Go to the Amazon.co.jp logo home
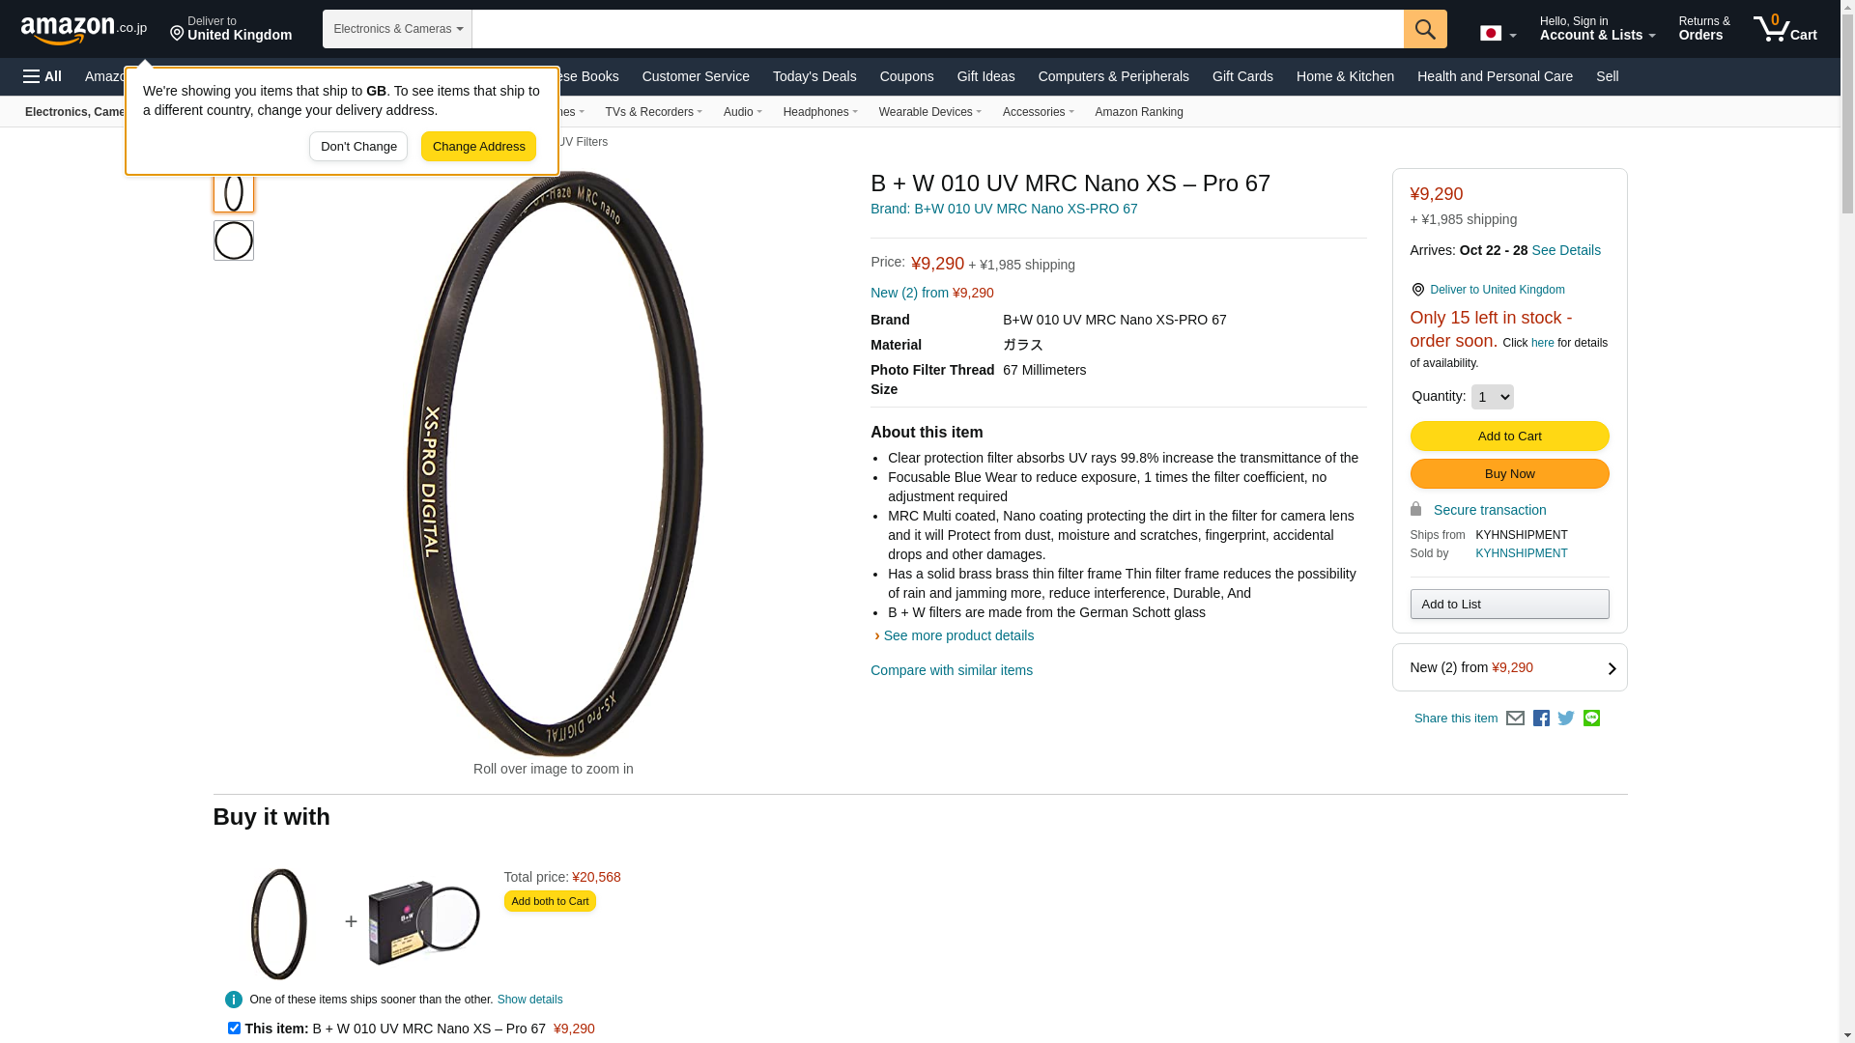This screenshot has width=1855, height=1043. pyautogui.click(x=84, y=30)
